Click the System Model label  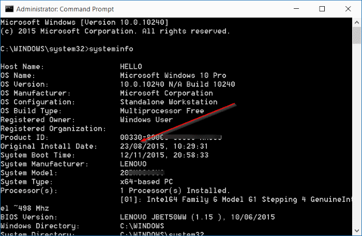pos(28,173)
